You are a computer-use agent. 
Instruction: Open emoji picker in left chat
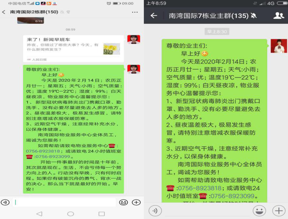pyautogui.click(x=124, y=203)
